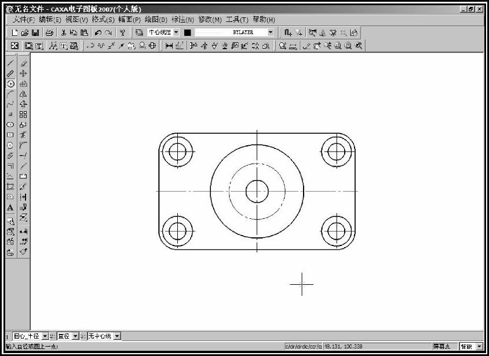Image resolution: width=489 pixels, height=356 pixels.
Task: Select the Ellipse tool
Action: coord(10,124)
